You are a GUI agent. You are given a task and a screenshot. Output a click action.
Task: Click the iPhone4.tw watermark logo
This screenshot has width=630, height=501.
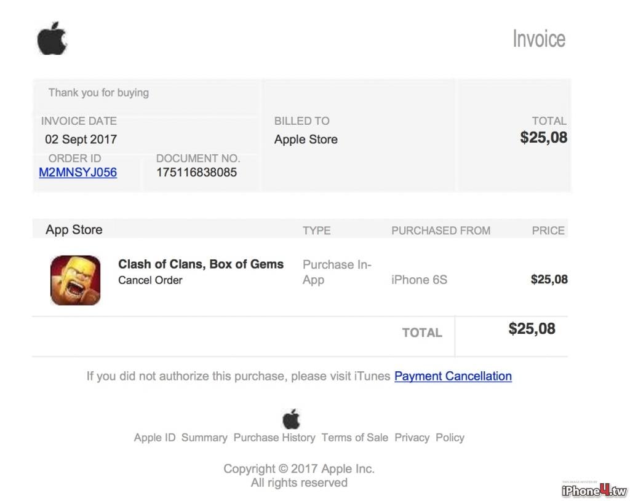[x=594, y=490]
